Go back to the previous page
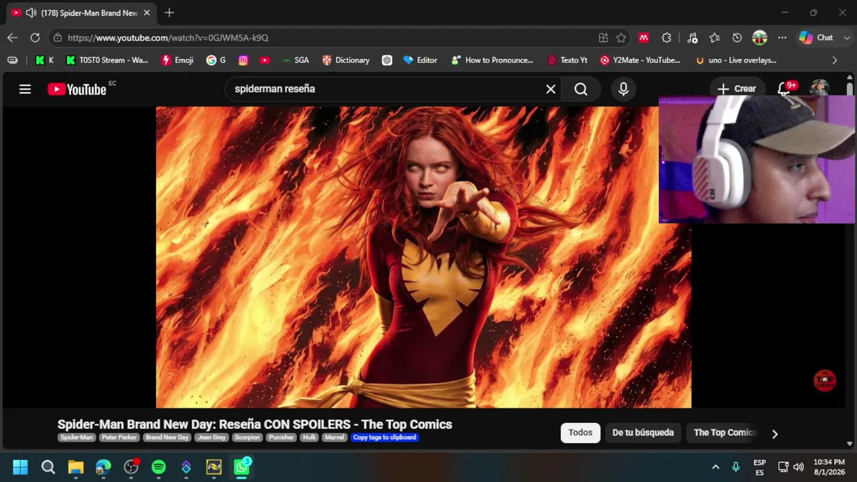 pyautogui.click(x=12, y=37)
